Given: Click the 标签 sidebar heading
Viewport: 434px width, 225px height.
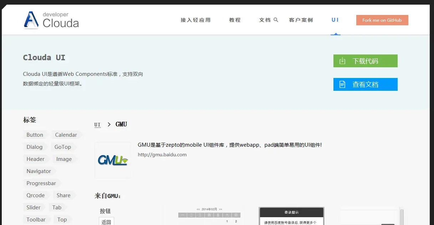Looking at the screenshot, I should [30, 120].
